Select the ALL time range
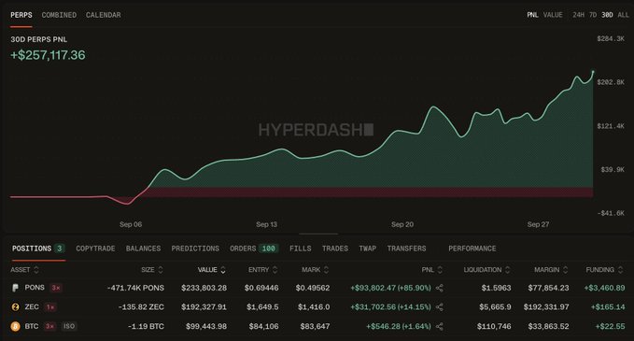 coord(623,15)
